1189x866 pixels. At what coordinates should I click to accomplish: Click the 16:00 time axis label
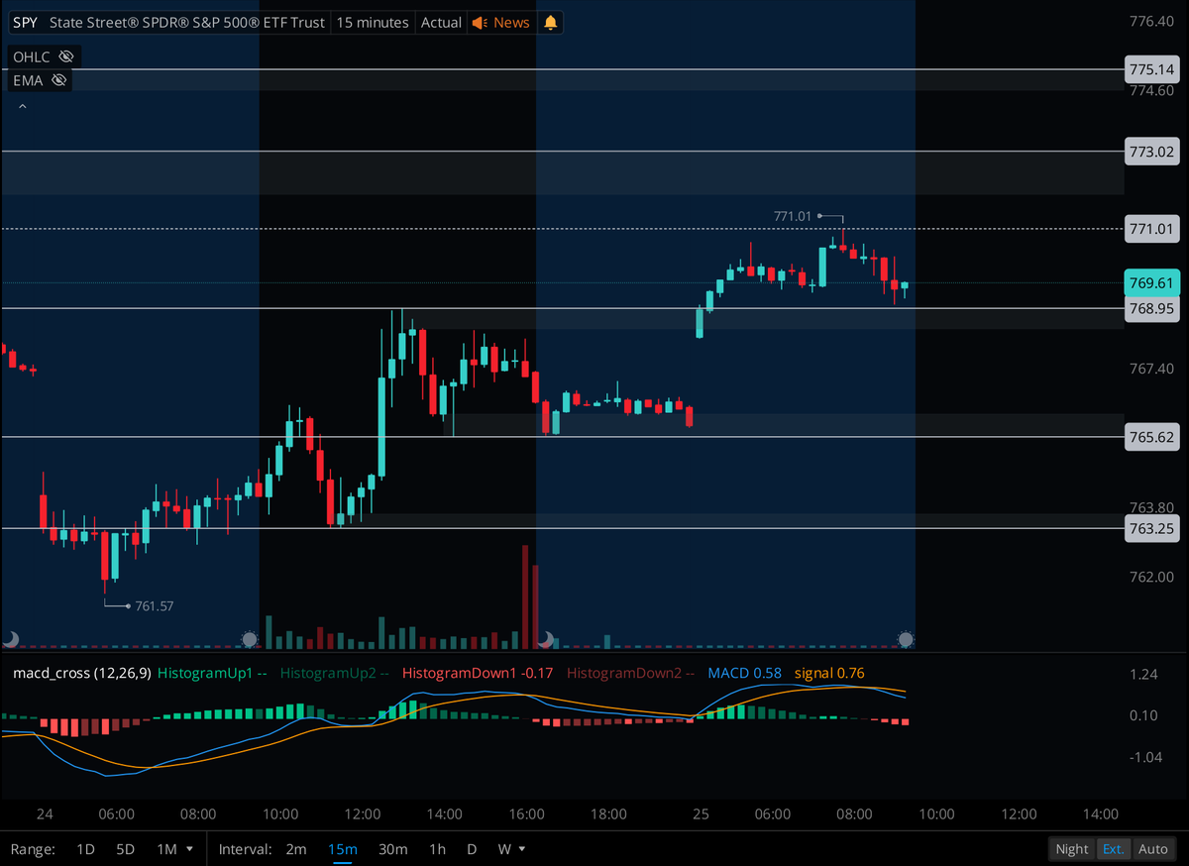tap(526, 814)
